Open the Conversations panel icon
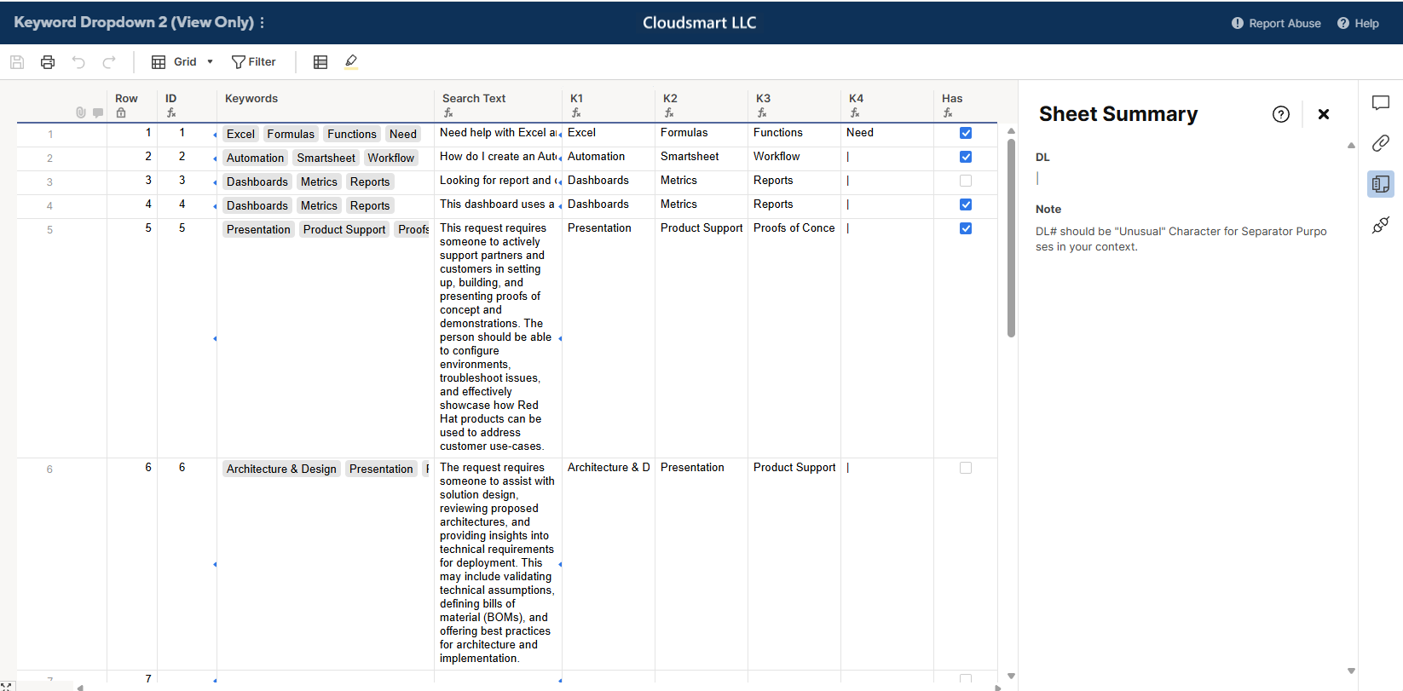 tap(1381, 103)
